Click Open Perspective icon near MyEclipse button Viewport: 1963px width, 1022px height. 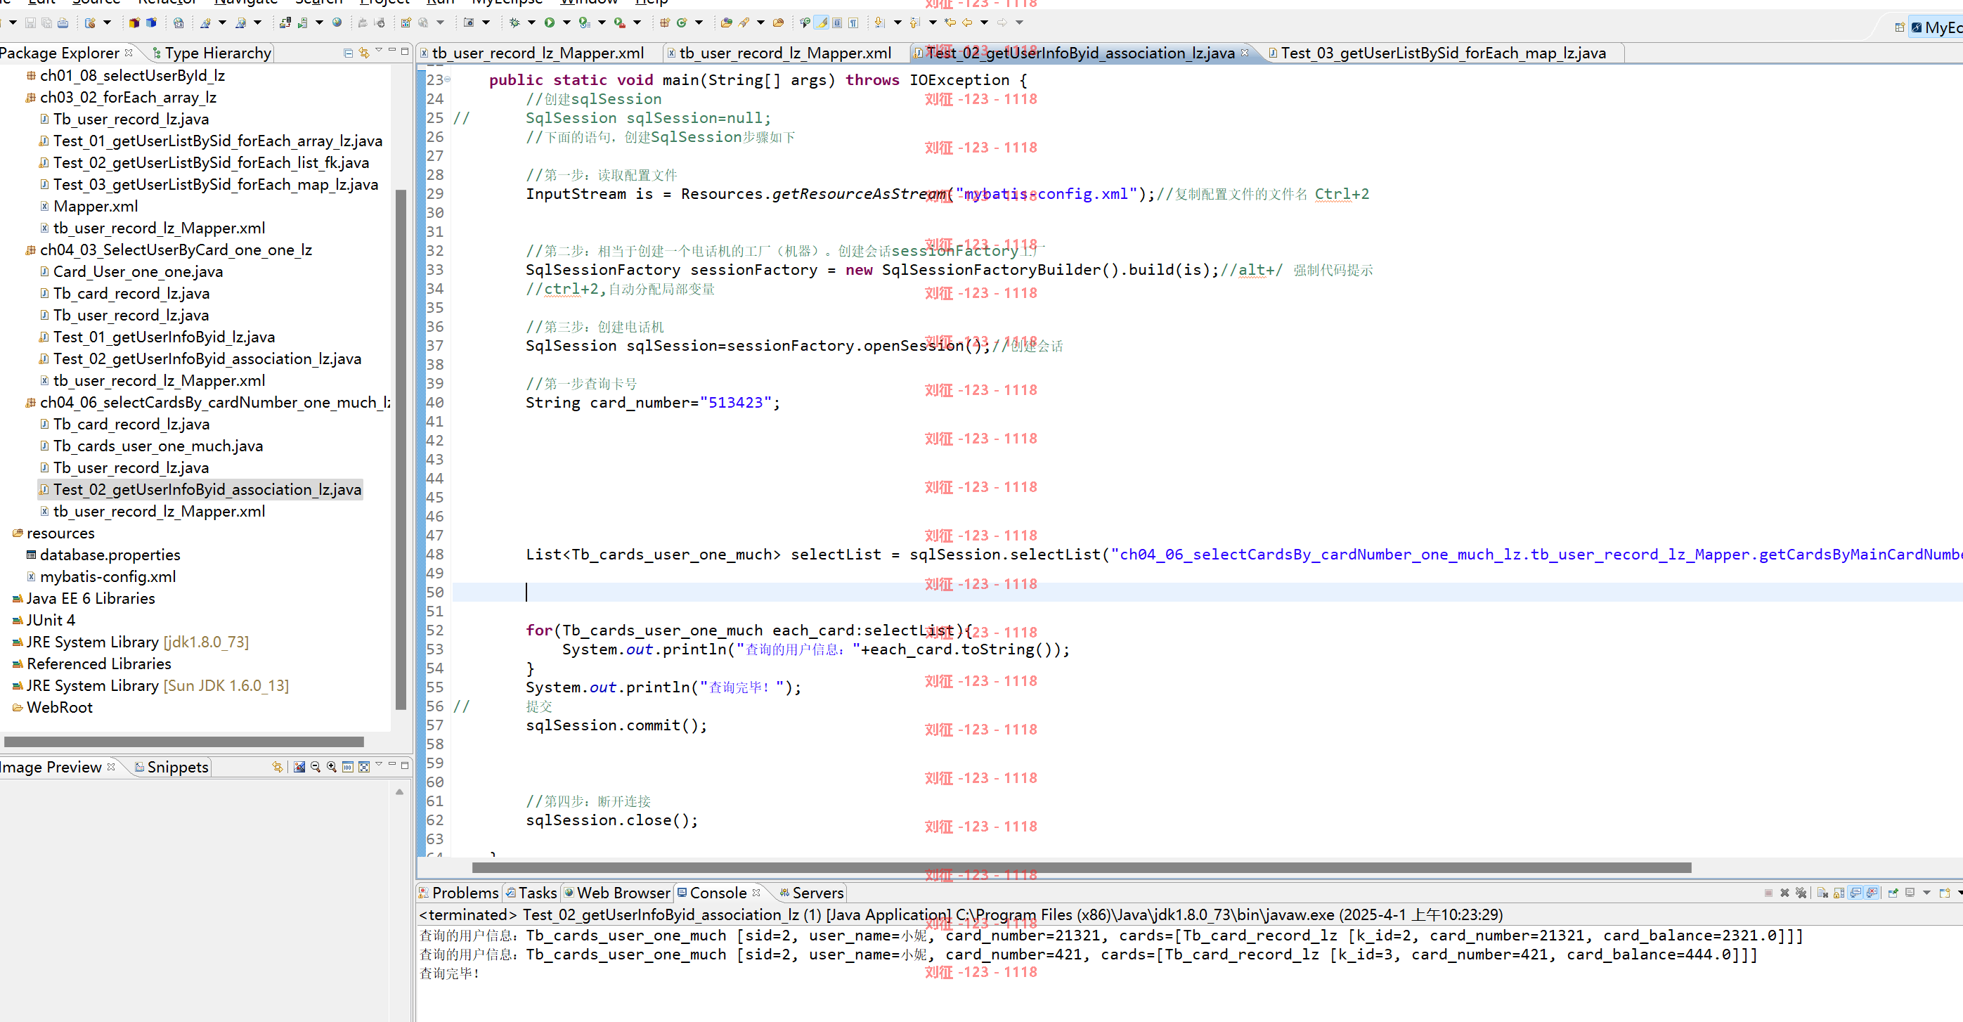coord(1900,27)
